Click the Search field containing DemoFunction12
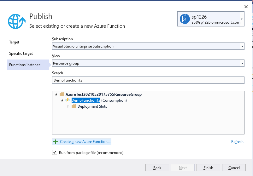This screenshot has height=176, width=253. point(148,80)
